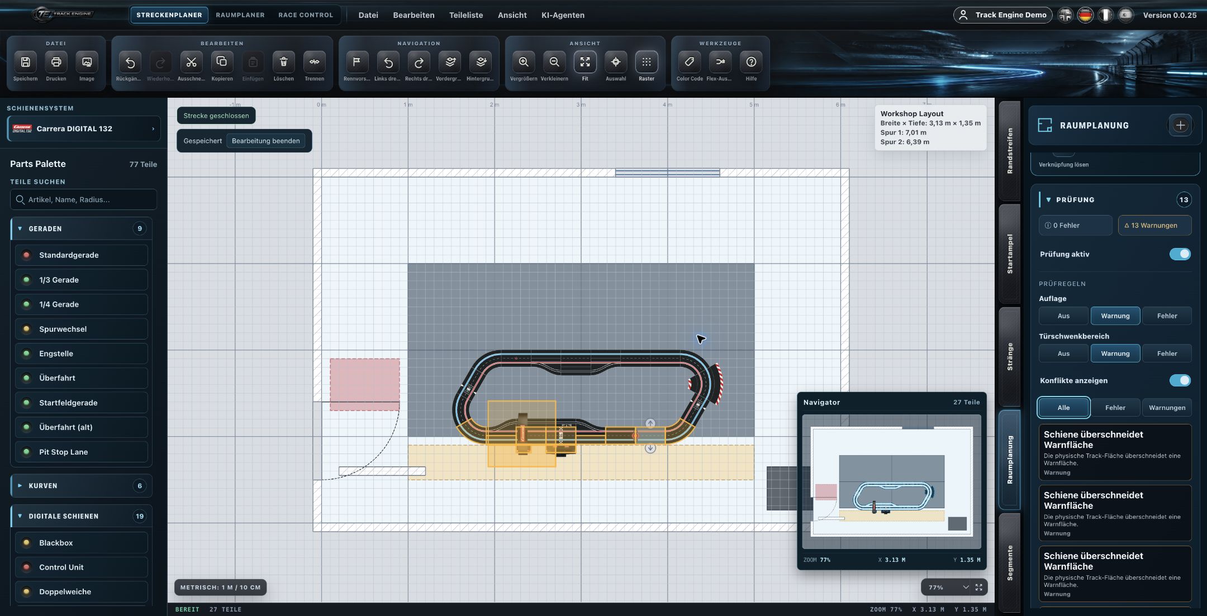Toggle the Konflikte anzeigen switch
The image size is (1207, 616).
coord(1180,380)
